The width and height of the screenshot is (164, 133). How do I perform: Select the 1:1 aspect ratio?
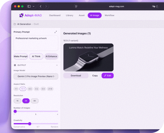click(x=16, y=89)
